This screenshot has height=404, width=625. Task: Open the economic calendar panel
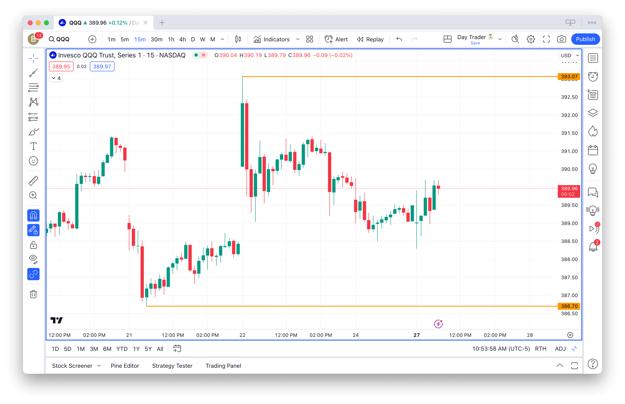[x=593, y=150]
